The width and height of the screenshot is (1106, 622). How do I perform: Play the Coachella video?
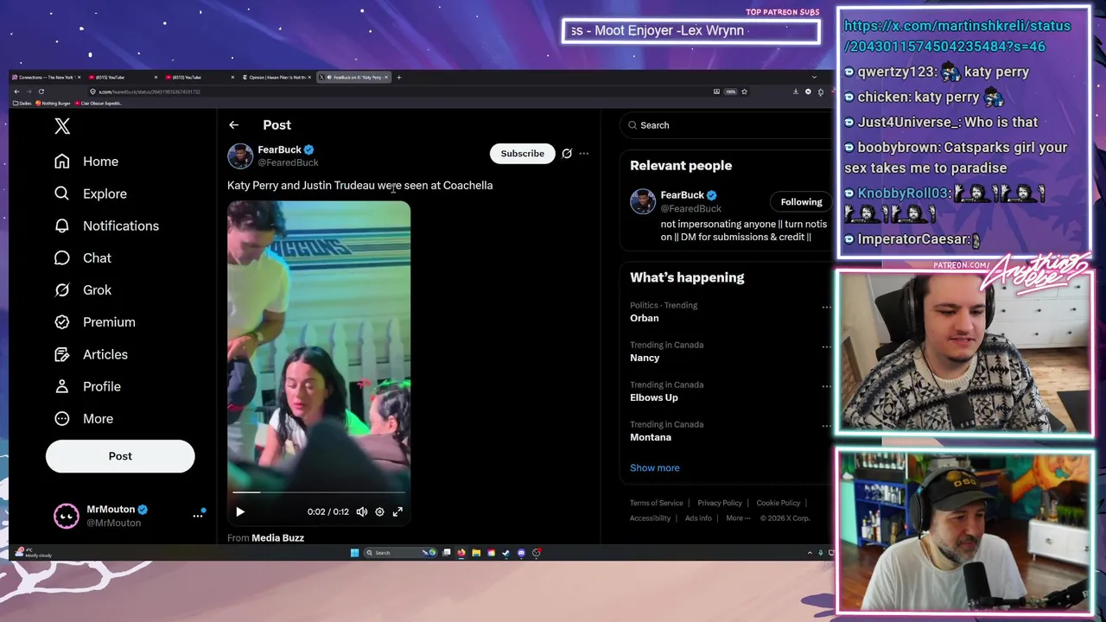point(240,511)
